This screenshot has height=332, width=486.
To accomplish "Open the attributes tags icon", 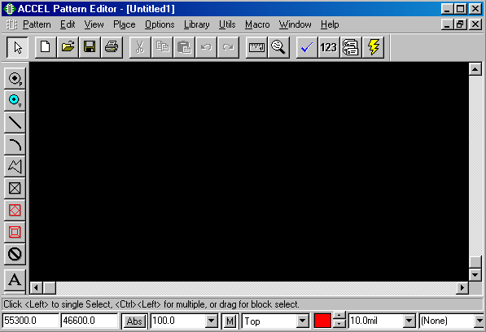I will tap(351, 47).
